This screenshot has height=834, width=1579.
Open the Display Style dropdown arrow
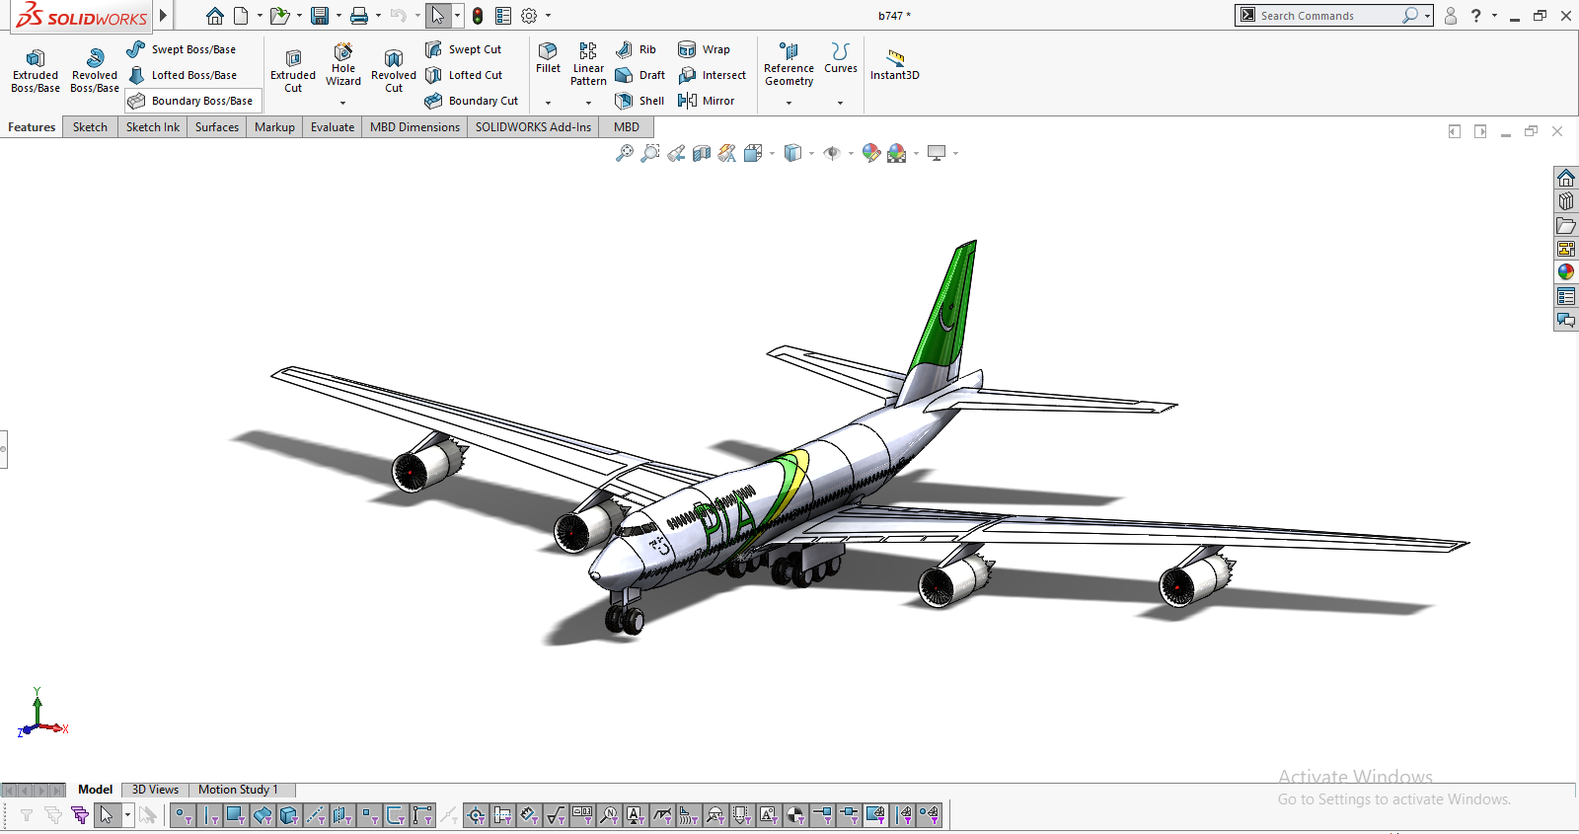[x=811, y=153]
